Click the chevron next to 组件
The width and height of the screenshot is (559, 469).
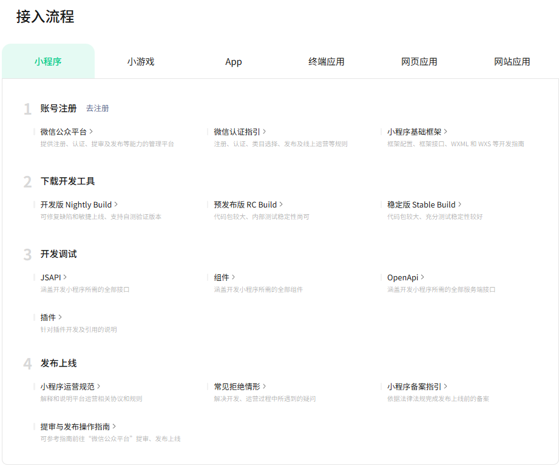pos(234,277)
